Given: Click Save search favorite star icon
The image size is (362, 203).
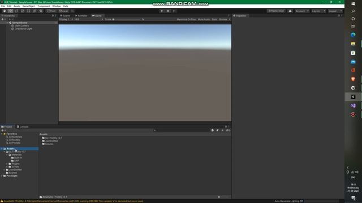Looking at the screenshot, I should click(222, 130).
